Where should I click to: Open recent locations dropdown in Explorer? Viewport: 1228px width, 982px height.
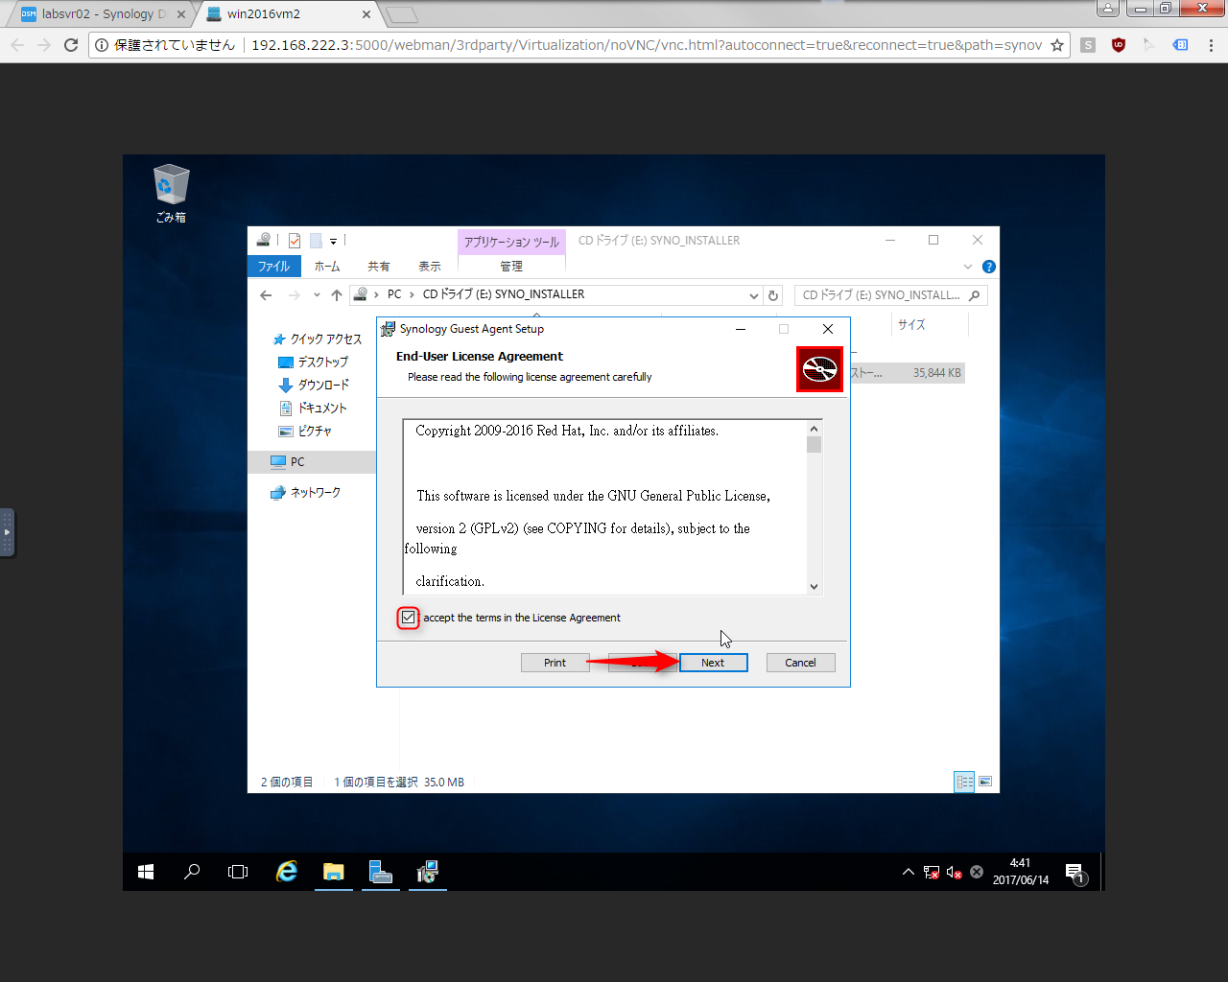317,295
